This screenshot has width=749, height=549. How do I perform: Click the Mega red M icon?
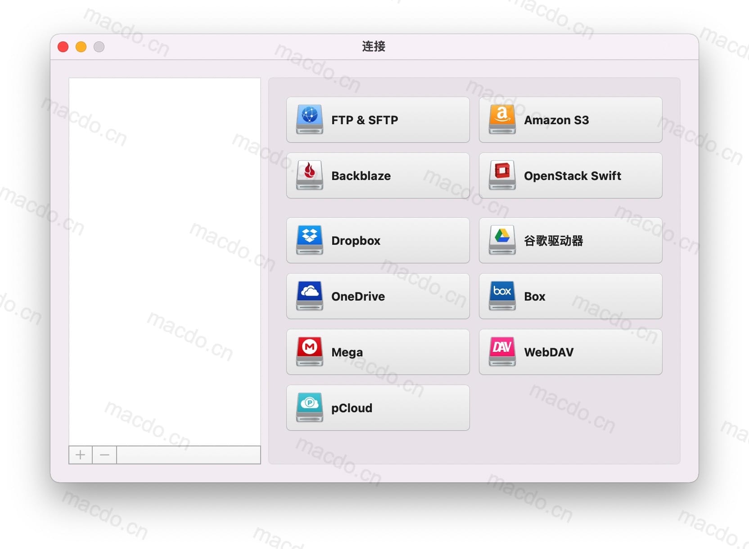pyautogui.click(x=310, y=352)
